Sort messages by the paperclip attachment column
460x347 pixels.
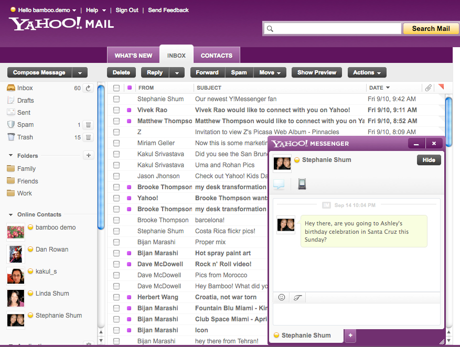click(427, 88)
